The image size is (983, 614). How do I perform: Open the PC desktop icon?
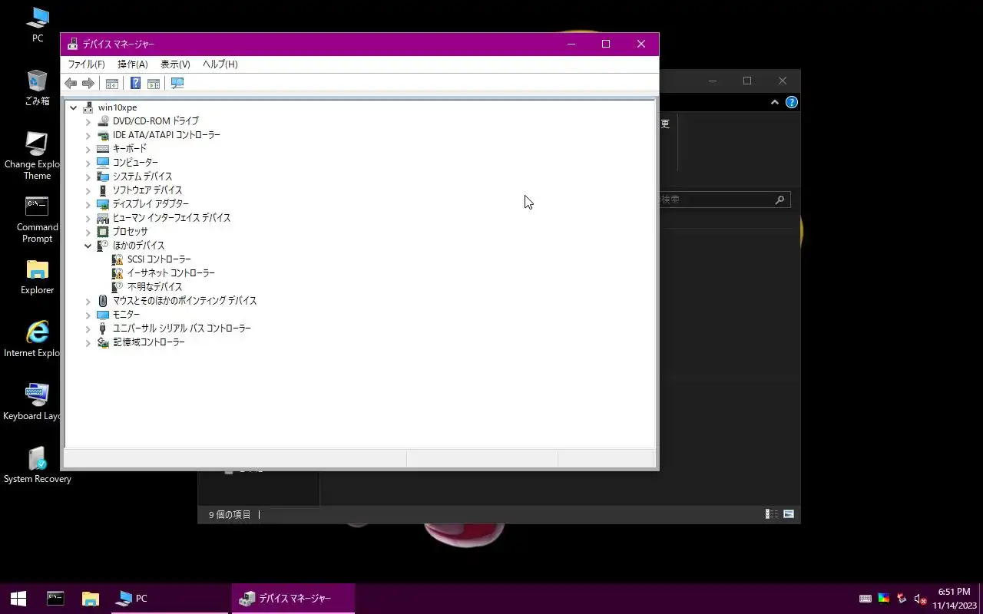click(x=37, y=25)
